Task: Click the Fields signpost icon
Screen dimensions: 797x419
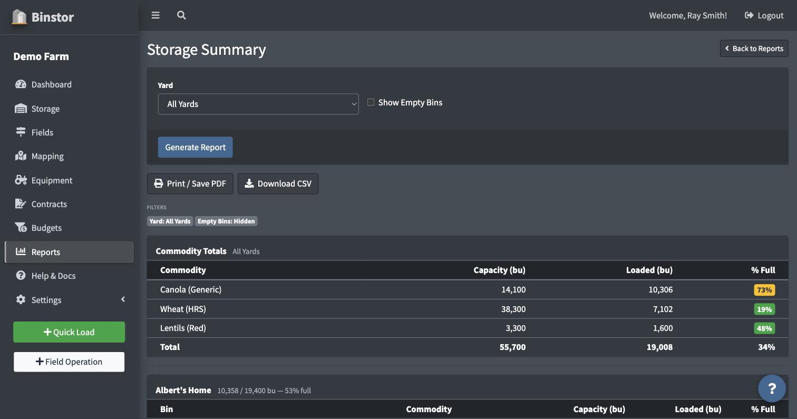Action: pyautogui.click(x=21, y=132)
